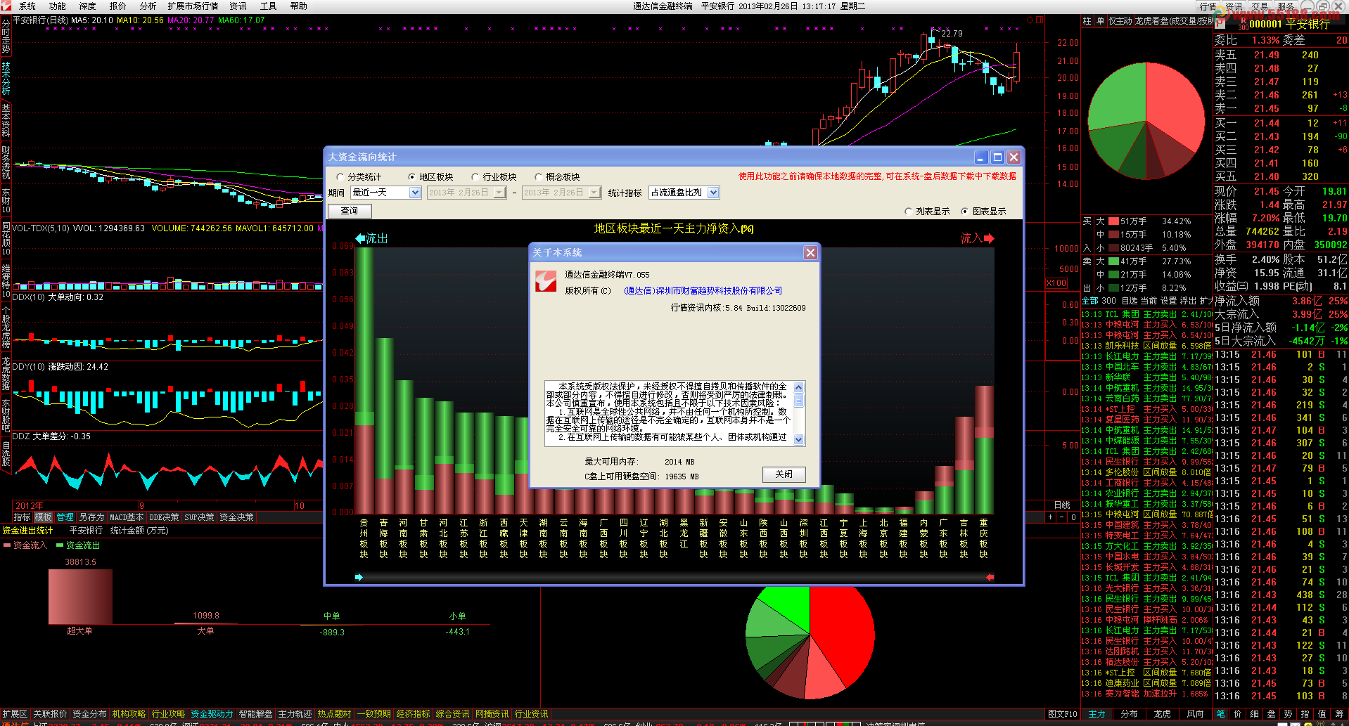The image size is (1349, 726).
Task: Toggle the 单 view option in the right panel
Action: (x=1100, y=21)
